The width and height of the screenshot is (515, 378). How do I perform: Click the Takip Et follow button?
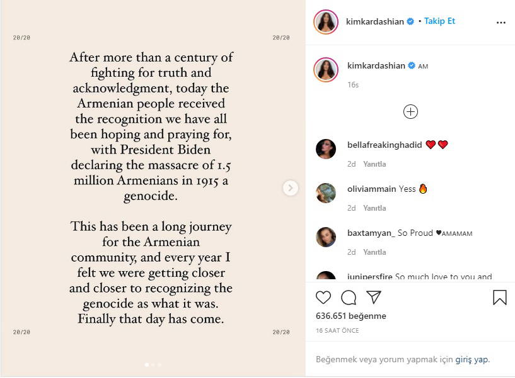[x=439, y=21]
